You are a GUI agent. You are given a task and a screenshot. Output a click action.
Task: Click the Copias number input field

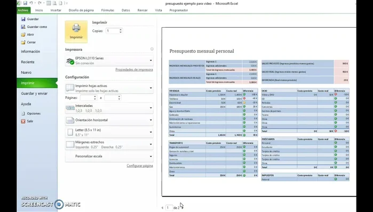pyautogui.click(x=112, y=31)
